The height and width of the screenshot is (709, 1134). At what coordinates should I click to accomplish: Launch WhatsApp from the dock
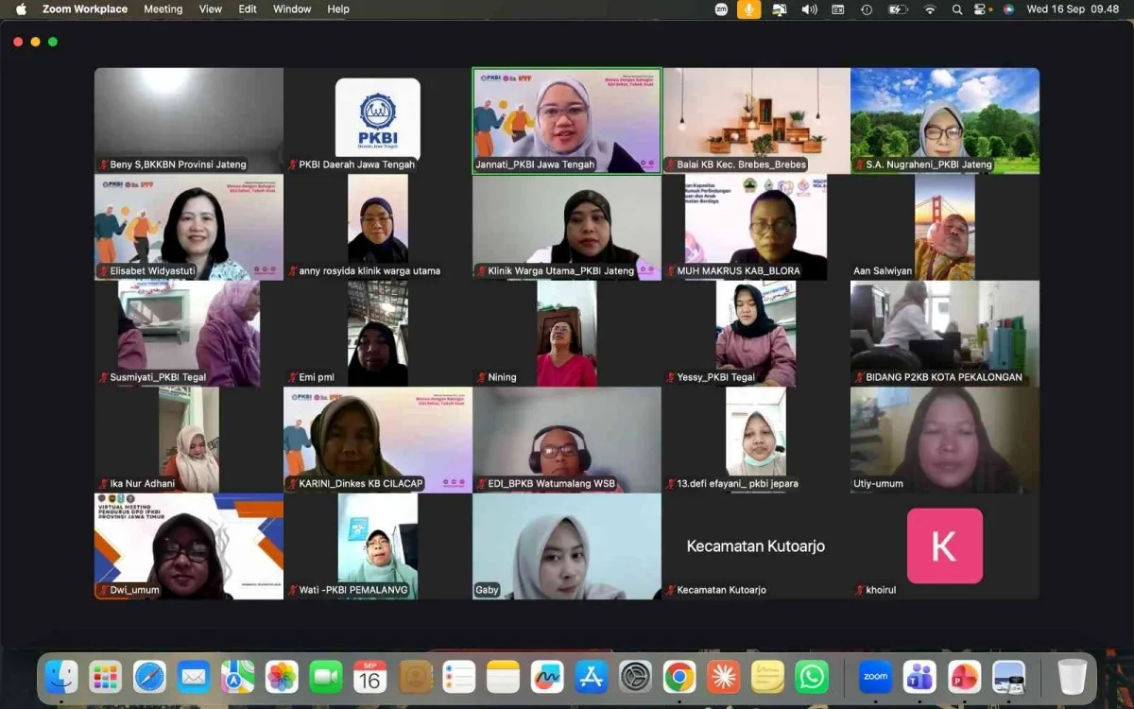[x=812, y=677]
